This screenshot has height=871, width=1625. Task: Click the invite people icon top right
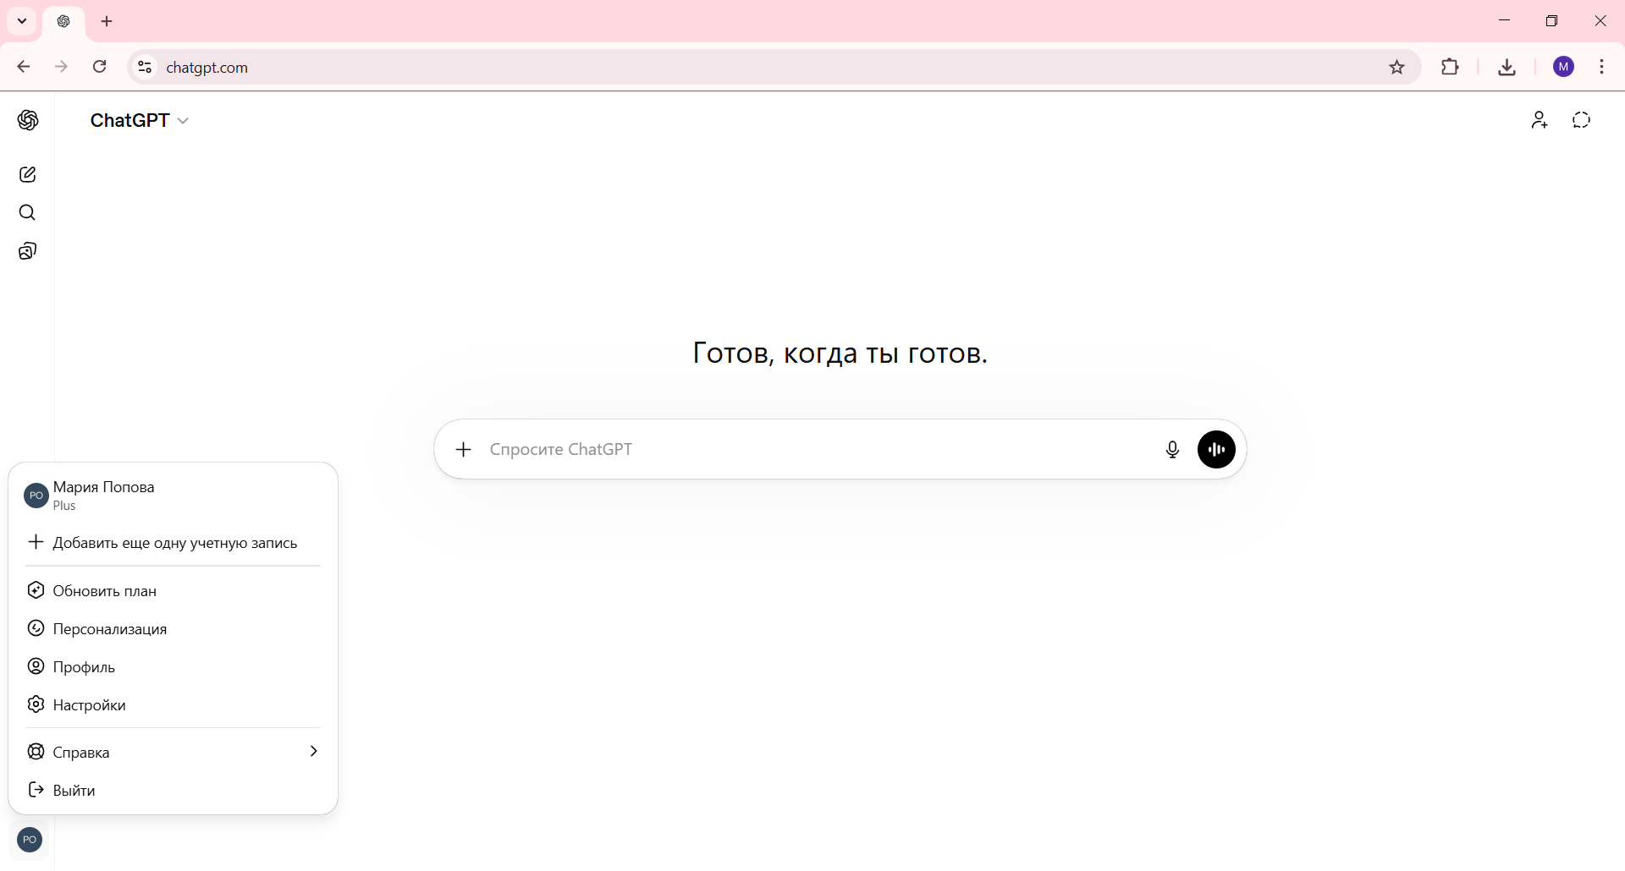(x=1540, y=120)
